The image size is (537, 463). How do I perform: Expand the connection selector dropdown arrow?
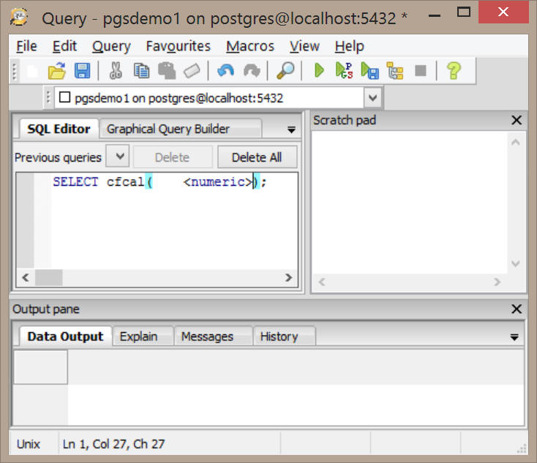point(372,98)
